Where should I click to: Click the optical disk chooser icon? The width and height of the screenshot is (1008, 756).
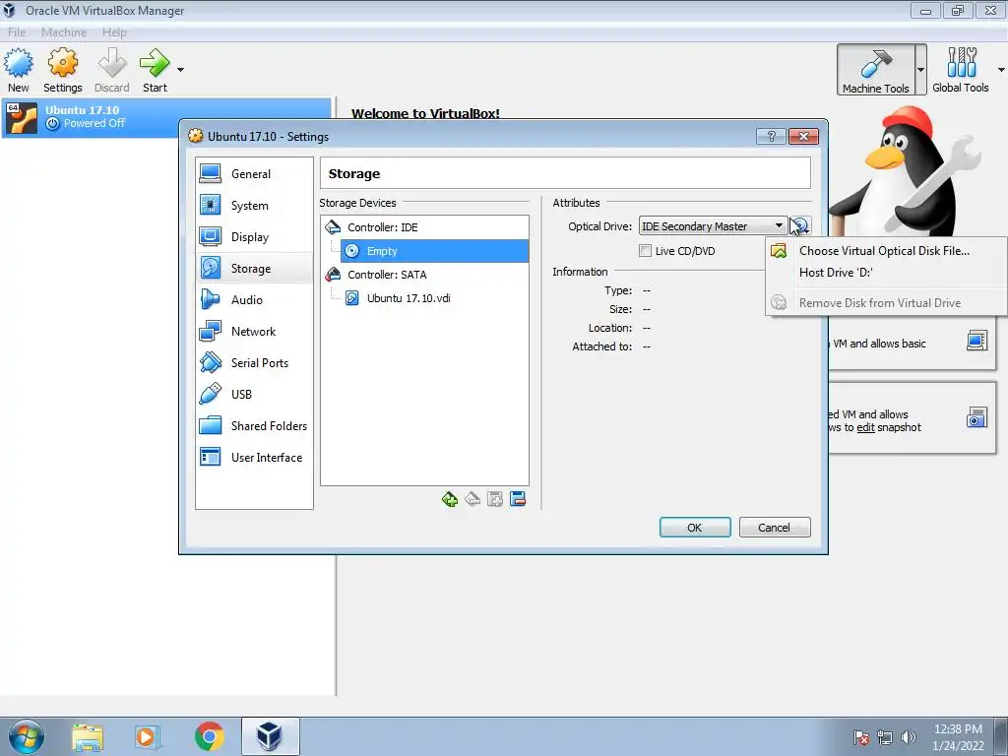click(799, 226)
